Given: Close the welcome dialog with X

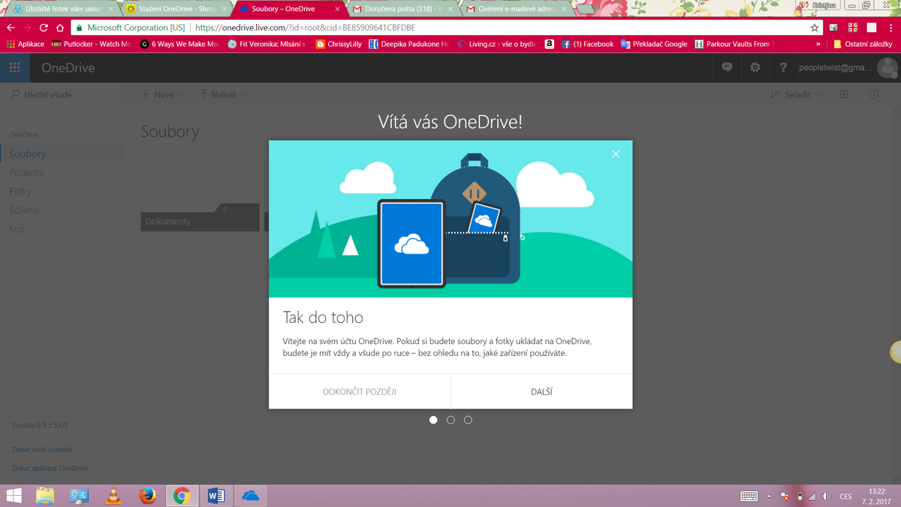Looking at the screenshot, I should click(616, 154).
